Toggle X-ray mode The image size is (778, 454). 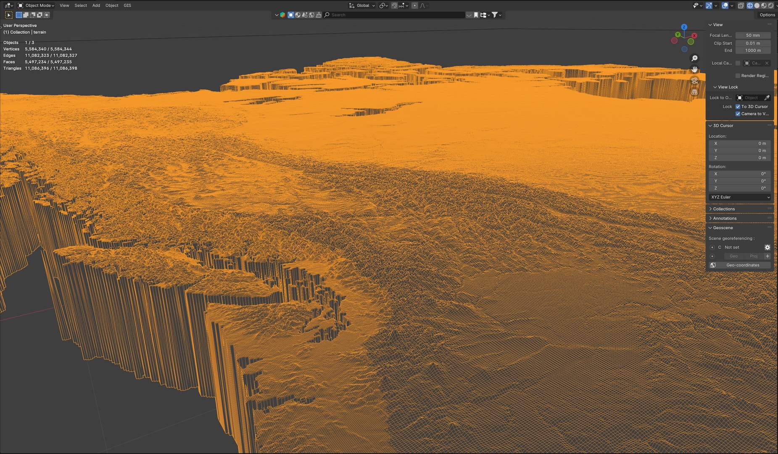click(x=741, y=5)
